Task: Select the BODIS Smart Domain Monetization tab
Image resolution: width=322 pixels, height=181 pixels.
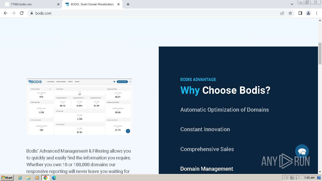Action: click(x=92, y=4)
